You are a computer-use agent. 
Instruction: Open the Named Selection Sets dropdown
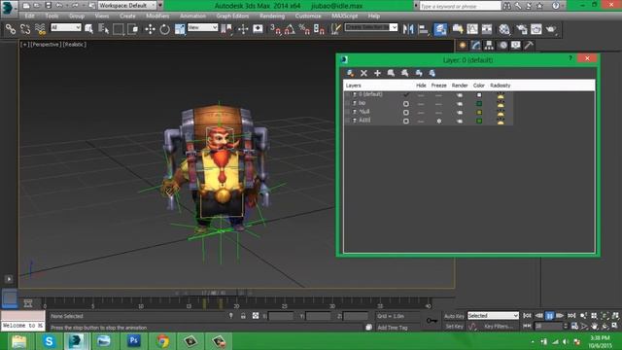371,27
